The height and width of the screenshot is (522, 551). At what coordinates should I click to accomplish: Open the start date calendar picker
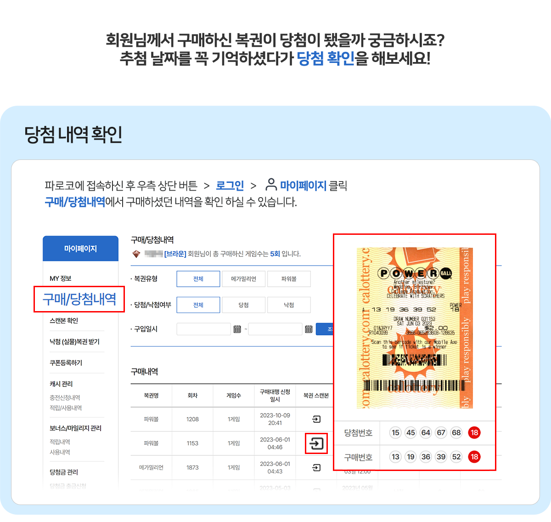(x=237, y=329)
